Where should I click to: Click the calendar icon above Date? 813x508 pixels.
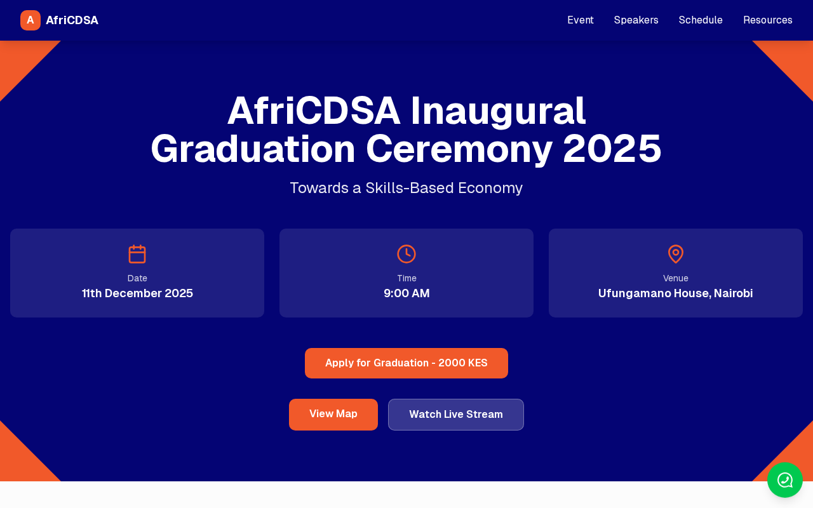(x=137, y=254)
